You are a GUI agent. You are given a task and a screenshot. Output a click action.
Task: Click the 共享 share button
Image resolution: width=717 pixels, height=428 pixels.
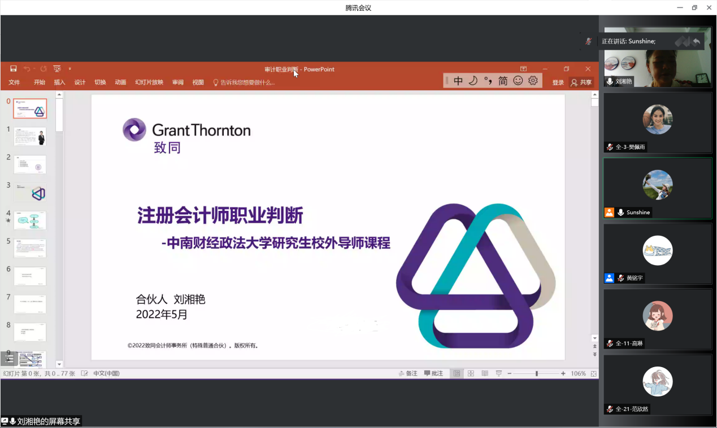[581, 82]
